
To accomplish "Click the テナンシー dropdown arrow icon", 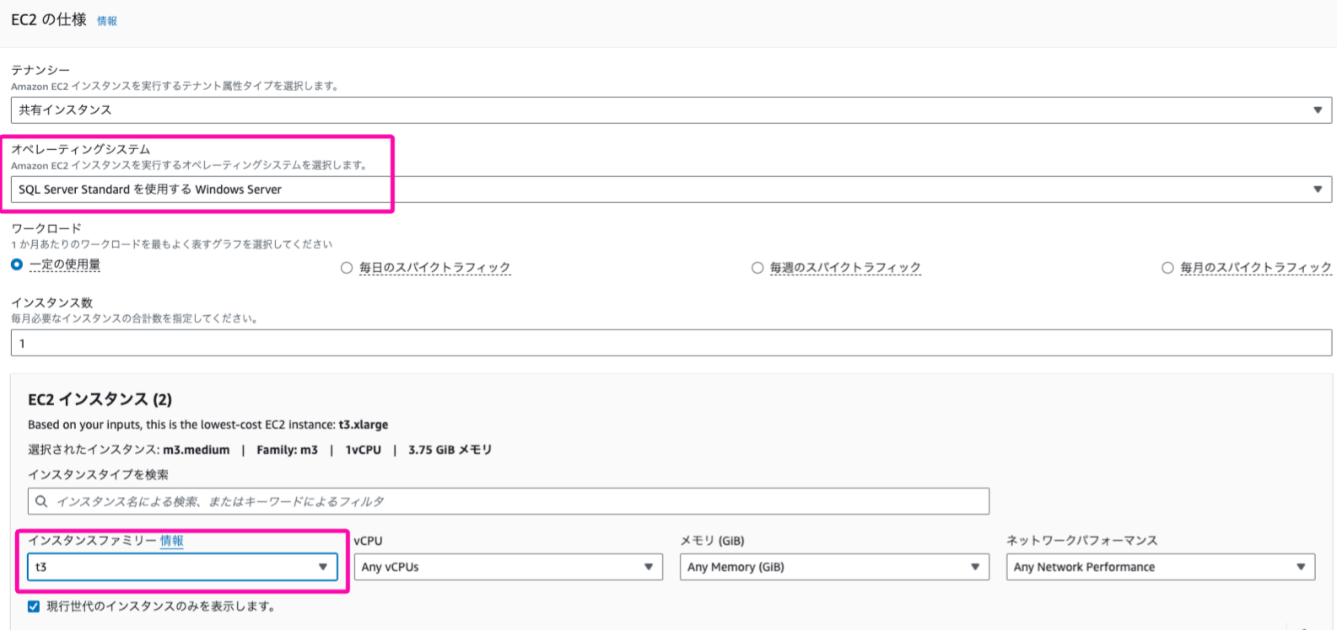I will tap(1318, 110).
